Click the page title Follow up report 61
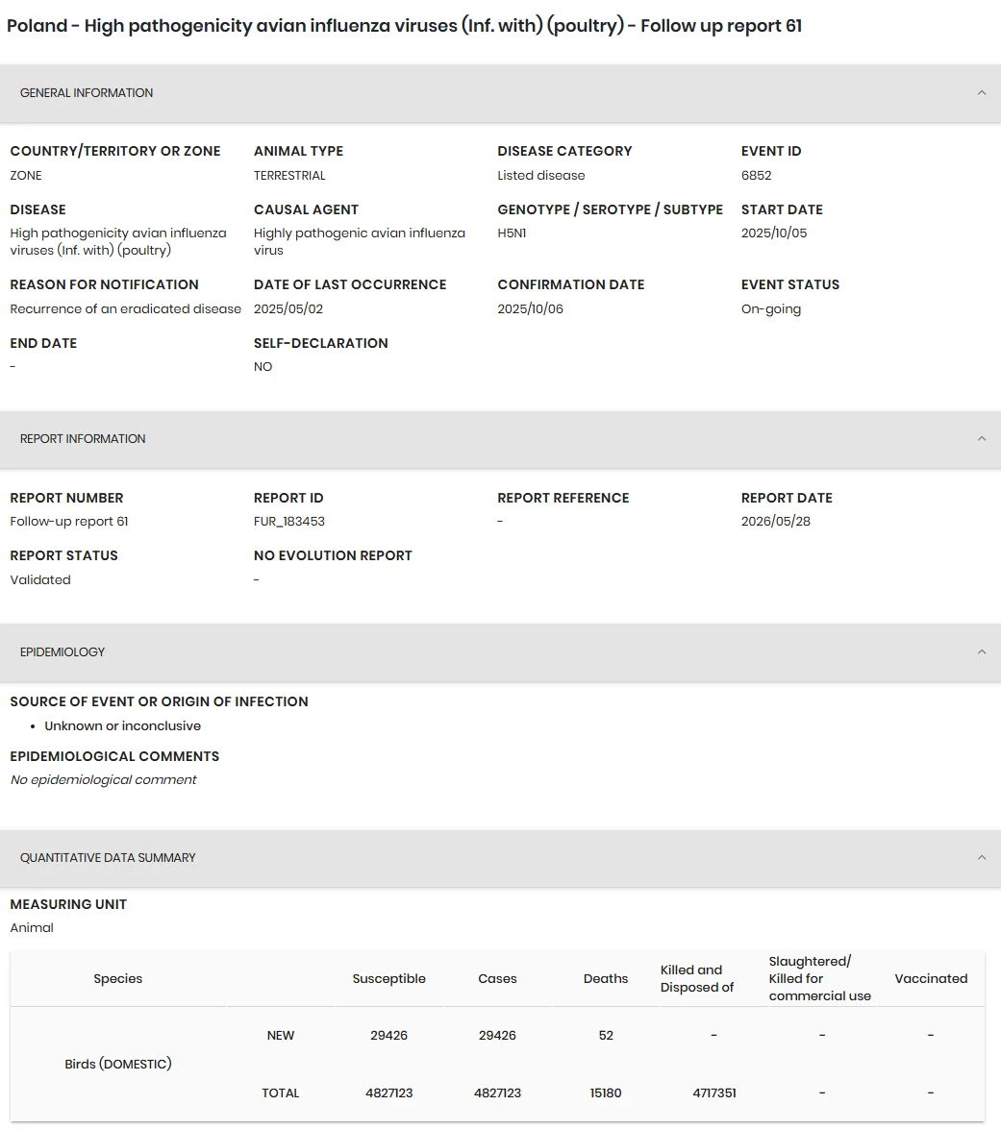This screenshot has height=1130, width=1001. click(721, 26)
